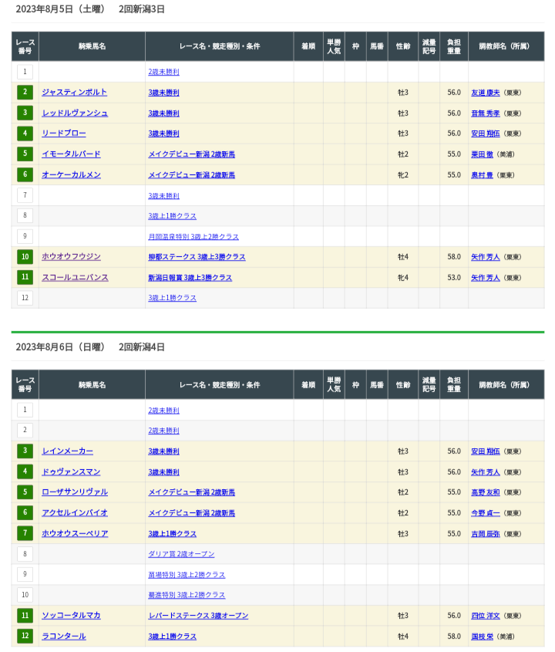Click heading 2023年8月5日(土曜) 2回新潟3日
Viewport: 555px width, 652px height.
click(x=90, y=9)
